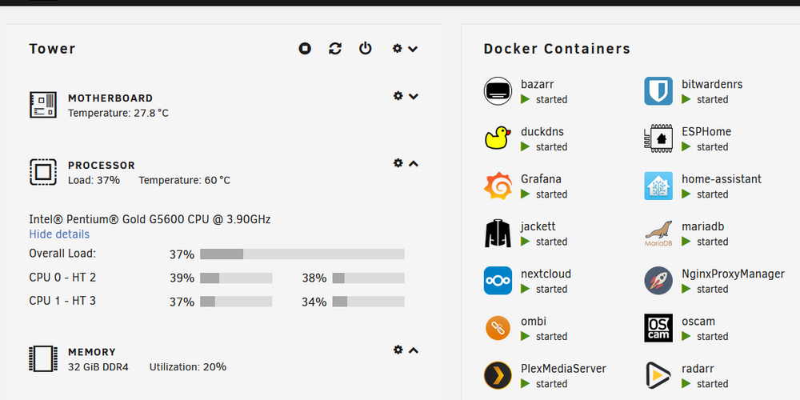Expand the Motherboard section chevron
Screen dimensions: 800x400
414,97
